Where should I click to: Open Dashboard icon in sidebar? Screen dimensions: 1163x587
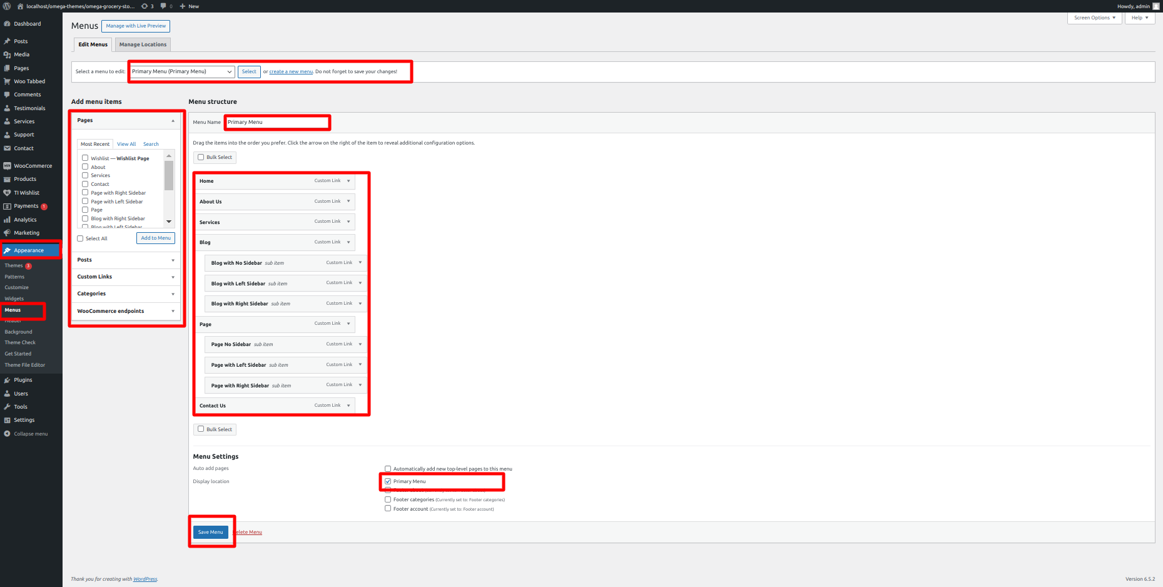coord(7,24)
